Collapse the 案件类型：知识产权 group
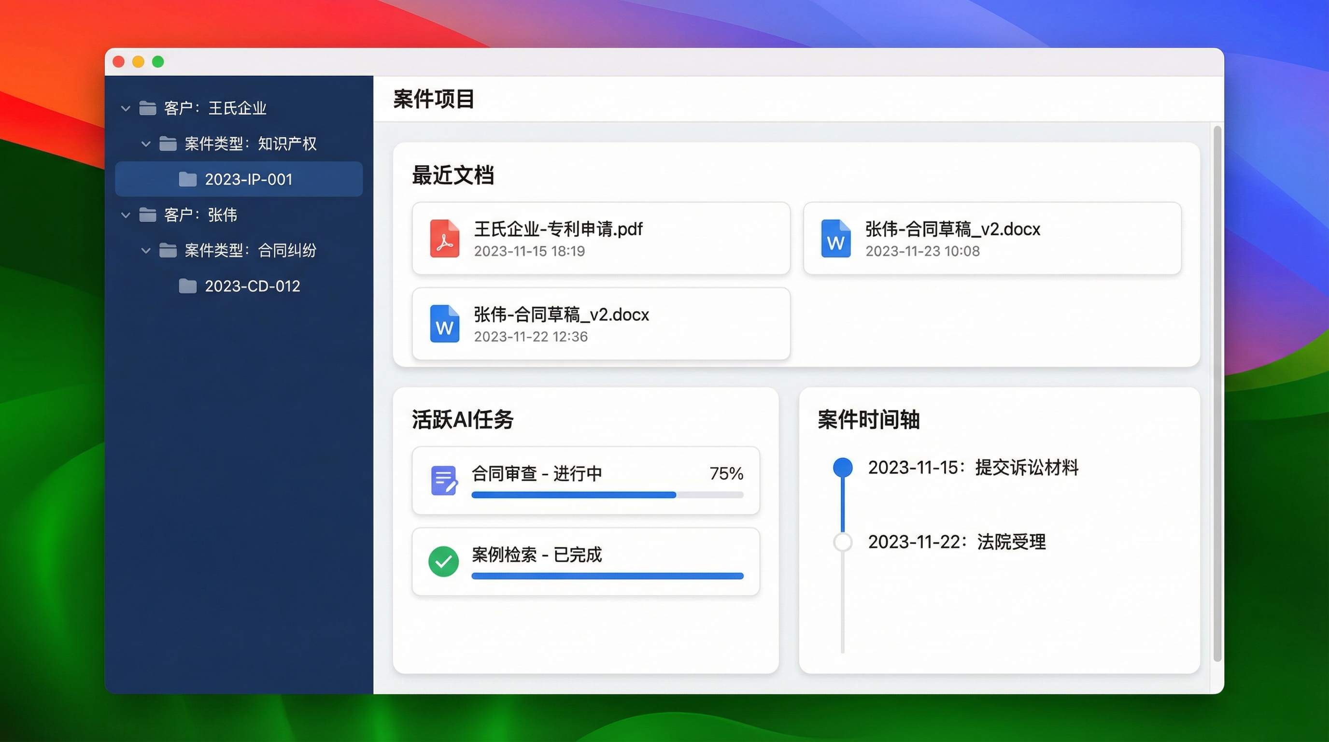This screenshot has width=1329, height=742. coord(145,143)
